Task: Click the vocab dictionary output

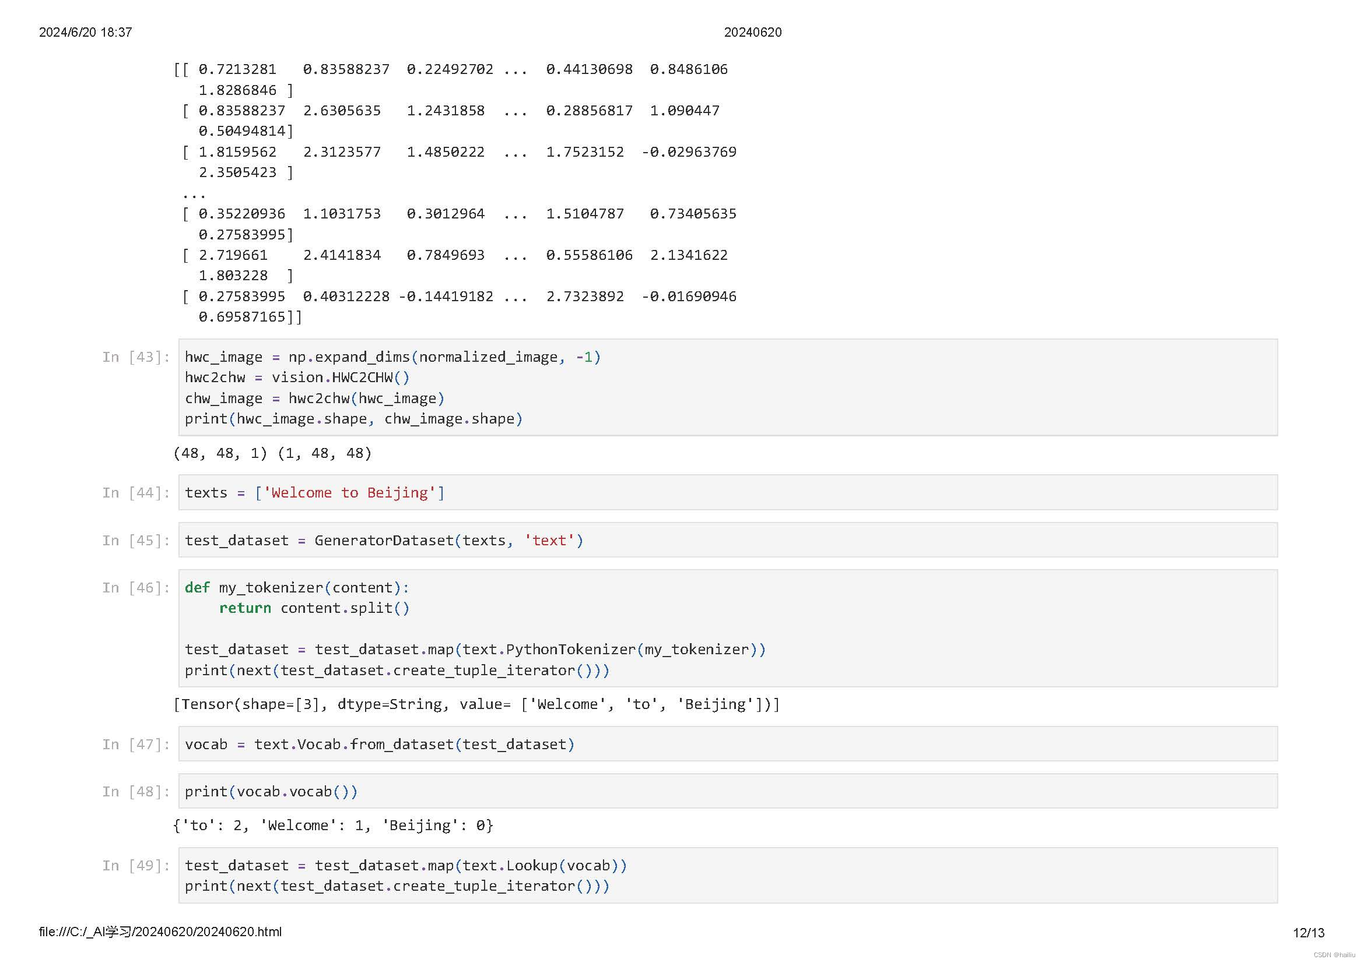Action: pos(334,826)
